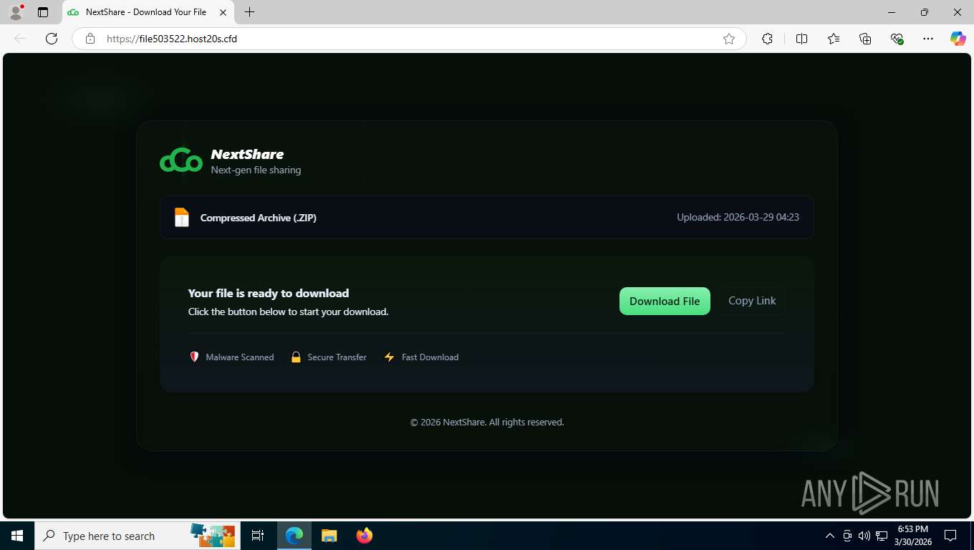Viewport: 974px width, 550px height.
Task: Go back to the previous page
Action: click(20, 39)
